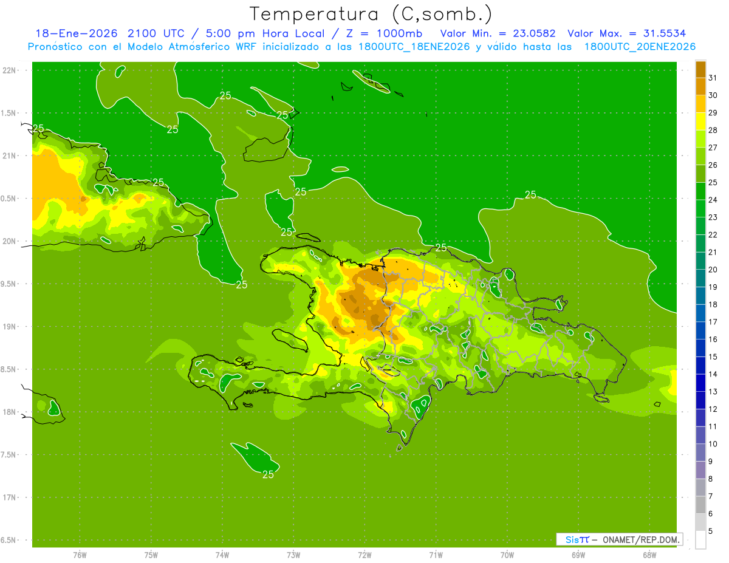Click the '71W' longitude axis label
The width and height of the screenshot is (729, 563).
pyautogui.click(x=436, y=555)
